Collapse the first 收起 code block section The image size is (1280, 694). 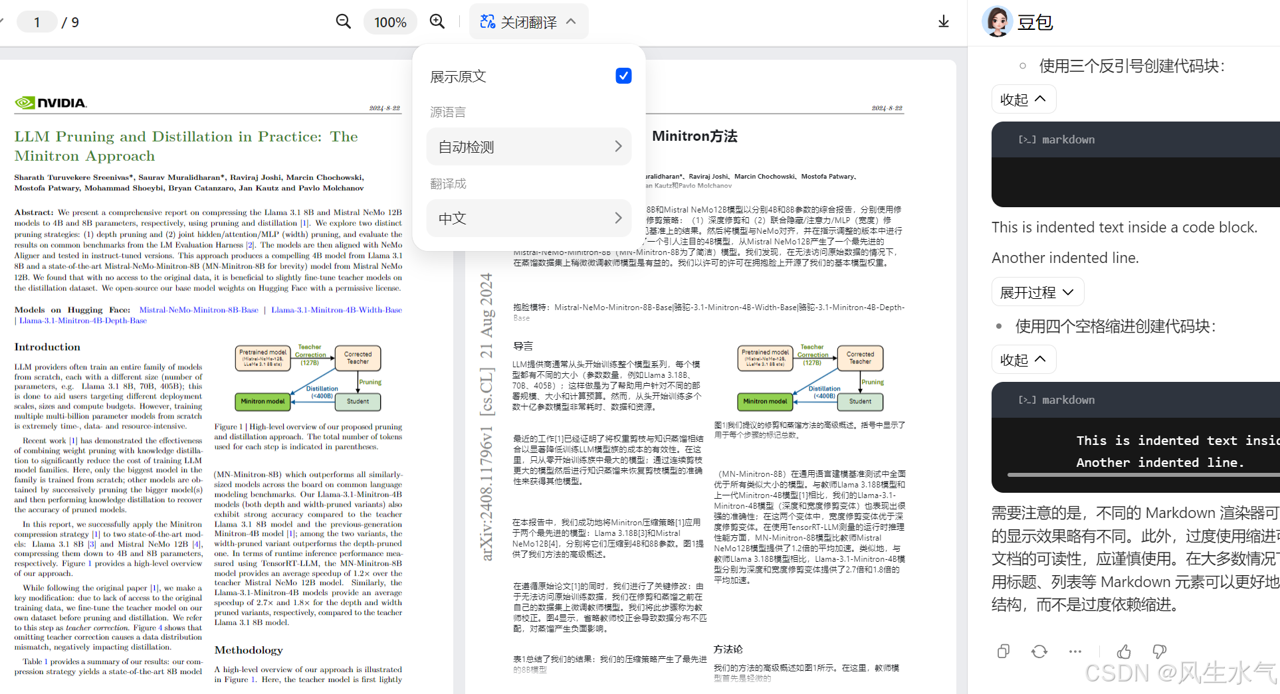coord(1023,100)
